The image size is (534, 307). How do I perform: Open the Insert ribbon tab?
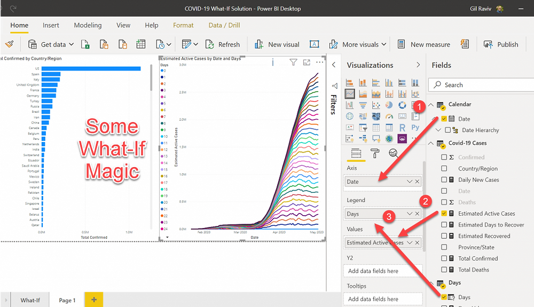[51, 25]
